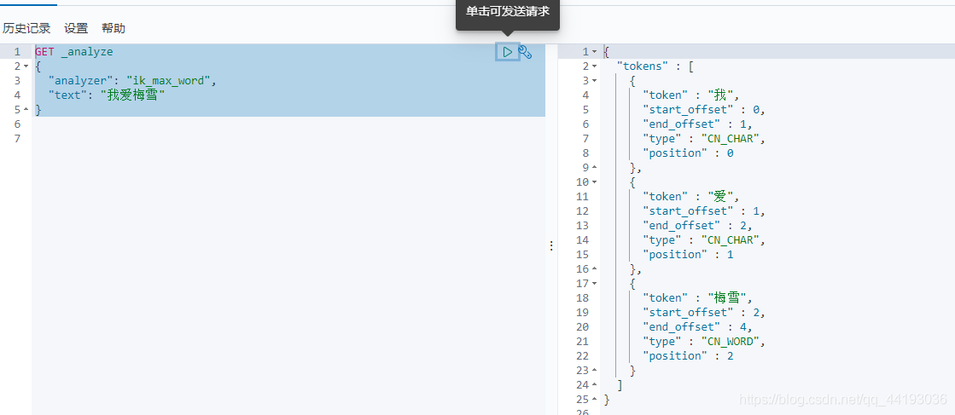955x415 pixels.
Task: Toggle fold arrow at editor line 5
Action: pos(26,110)
